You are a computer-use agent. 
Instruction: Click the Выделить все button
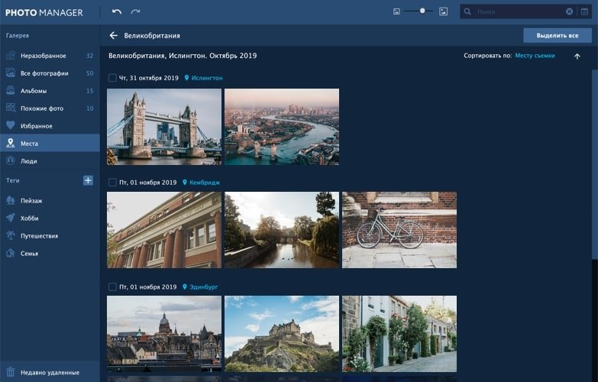(558, 35)
